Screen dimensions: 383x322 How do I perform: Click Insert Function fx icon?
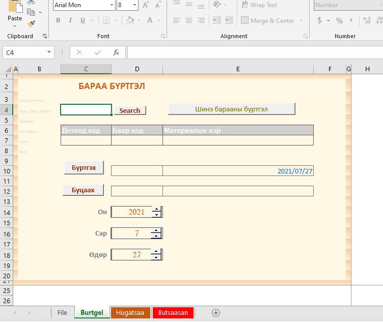(116, 52)
